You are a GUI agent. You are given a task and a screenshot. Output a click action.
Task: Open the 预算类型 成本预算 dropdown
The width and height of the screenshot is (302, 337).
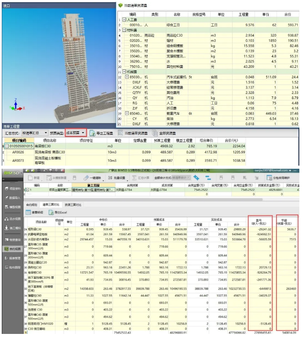tap(76, 133)
